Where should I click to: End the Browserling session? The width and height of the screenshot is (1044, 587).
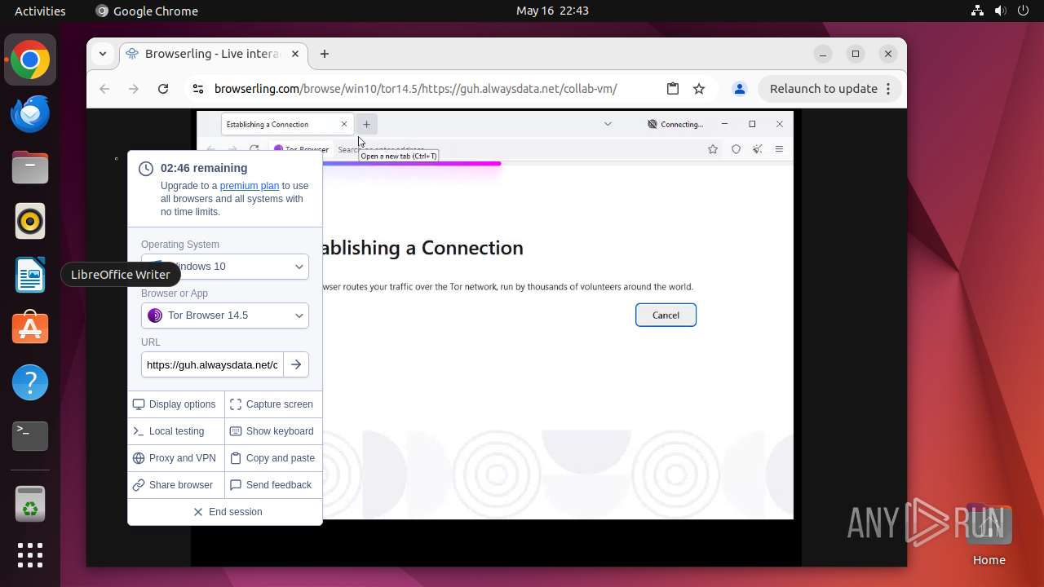pyautogui.click(x=227, y=512)
